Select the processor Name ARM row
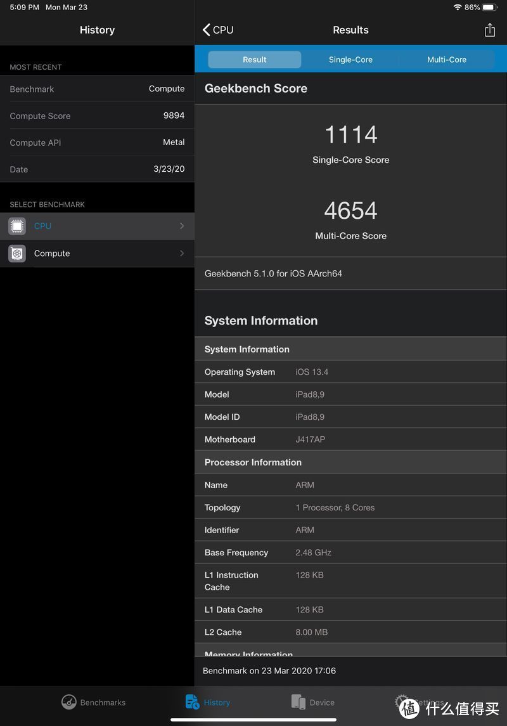The width and height of the screenshot is (507, 726). click(350, 485)
